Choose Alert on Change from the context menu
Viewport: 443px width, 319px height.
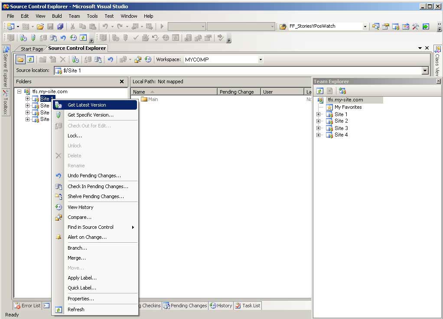[x=95, y=237]
